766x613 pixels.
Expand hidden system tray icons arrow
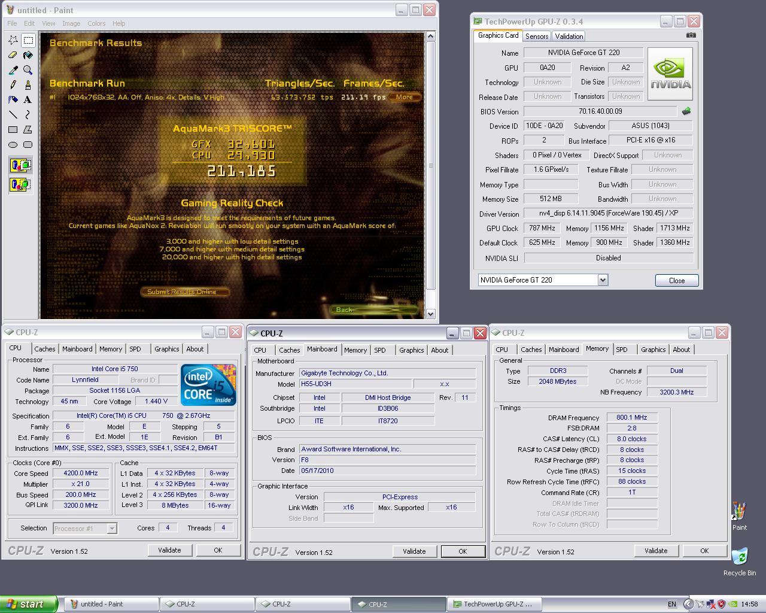(688, 604)
